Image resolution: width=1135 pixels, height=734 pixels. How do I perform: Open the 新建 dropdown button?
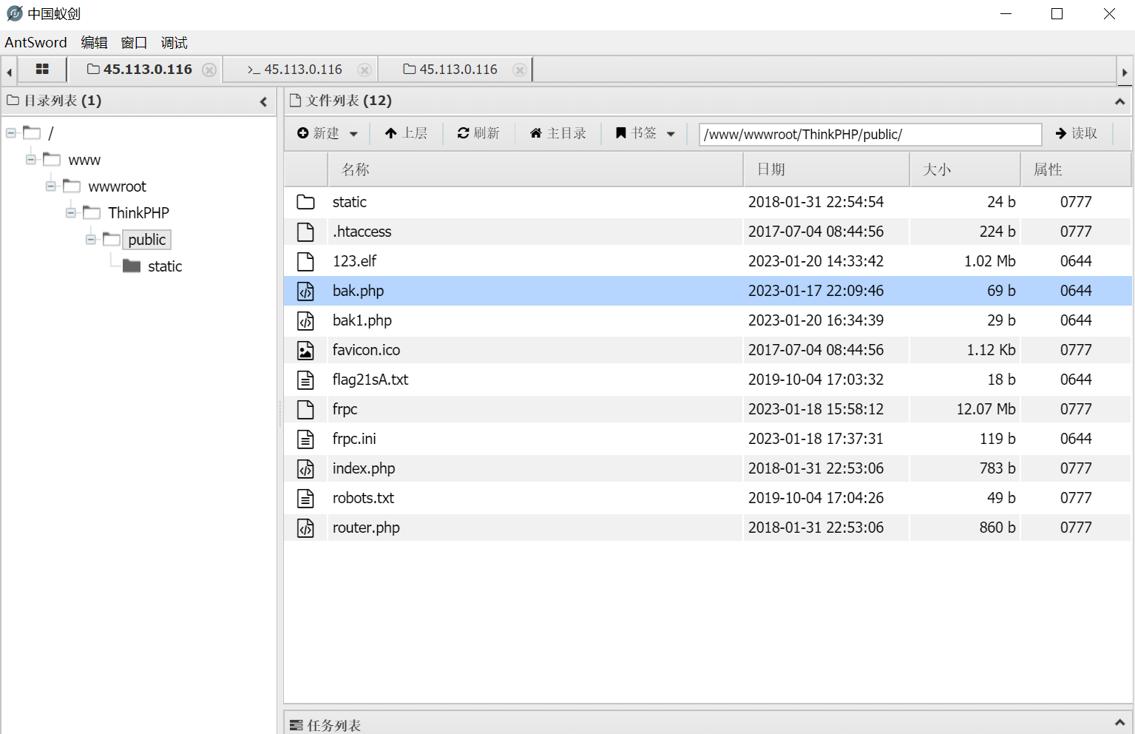tap(328, 133)
